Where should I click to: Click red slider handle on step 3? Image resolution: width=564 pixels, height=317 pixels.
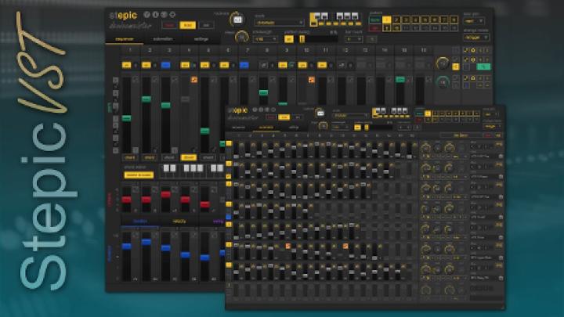pos(165,194)
